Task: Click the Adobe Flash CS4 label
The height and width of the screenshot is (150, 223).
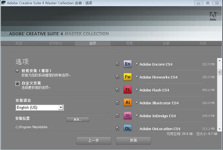Action: (x=154, y=90)
